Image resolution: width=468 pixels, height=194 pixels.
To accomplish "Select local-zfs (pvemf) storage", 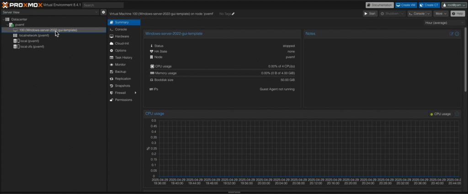I will [x=32, y=47].
